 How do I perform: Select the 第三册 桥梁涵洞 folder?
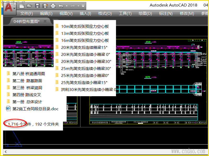click(27, 88)
